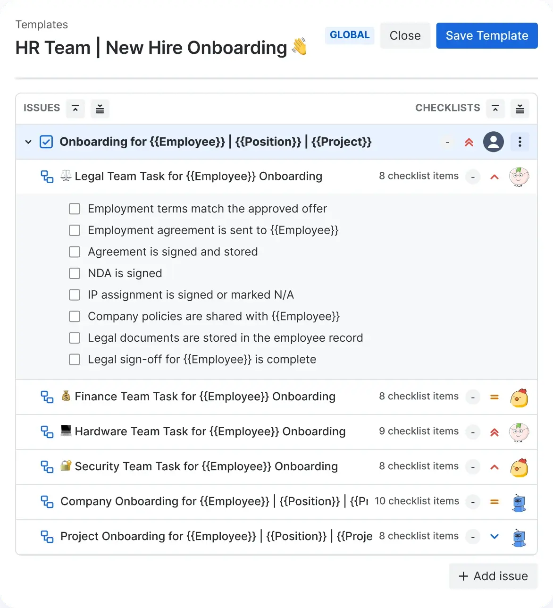Open the three-dot menu on Onboarding parent issue
The height and width of the screenshot is (608, 553).
(520, 142)
